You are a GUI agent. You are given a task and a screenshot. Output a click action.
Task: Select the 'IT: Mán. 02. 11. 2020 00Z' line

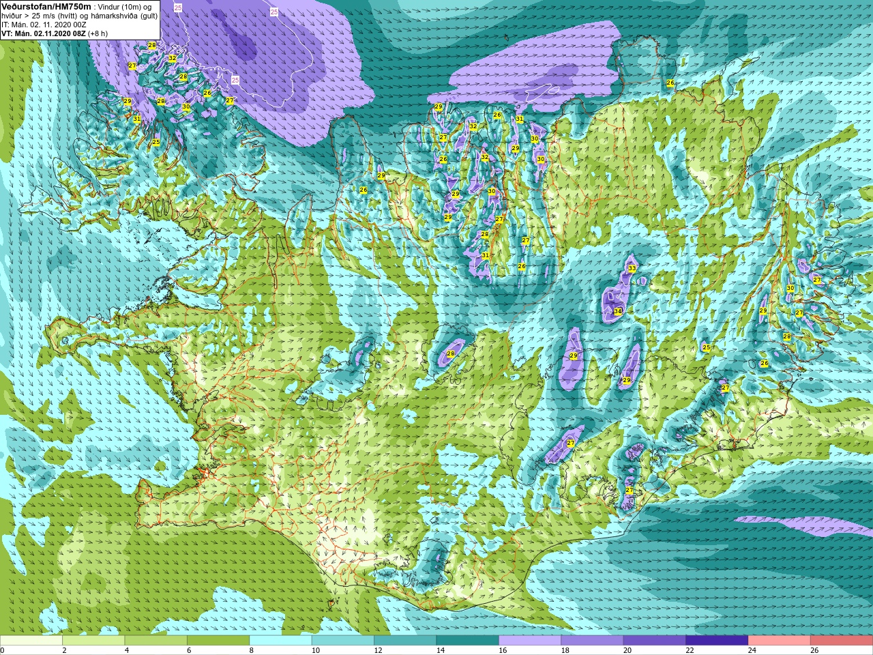point(44,25)
